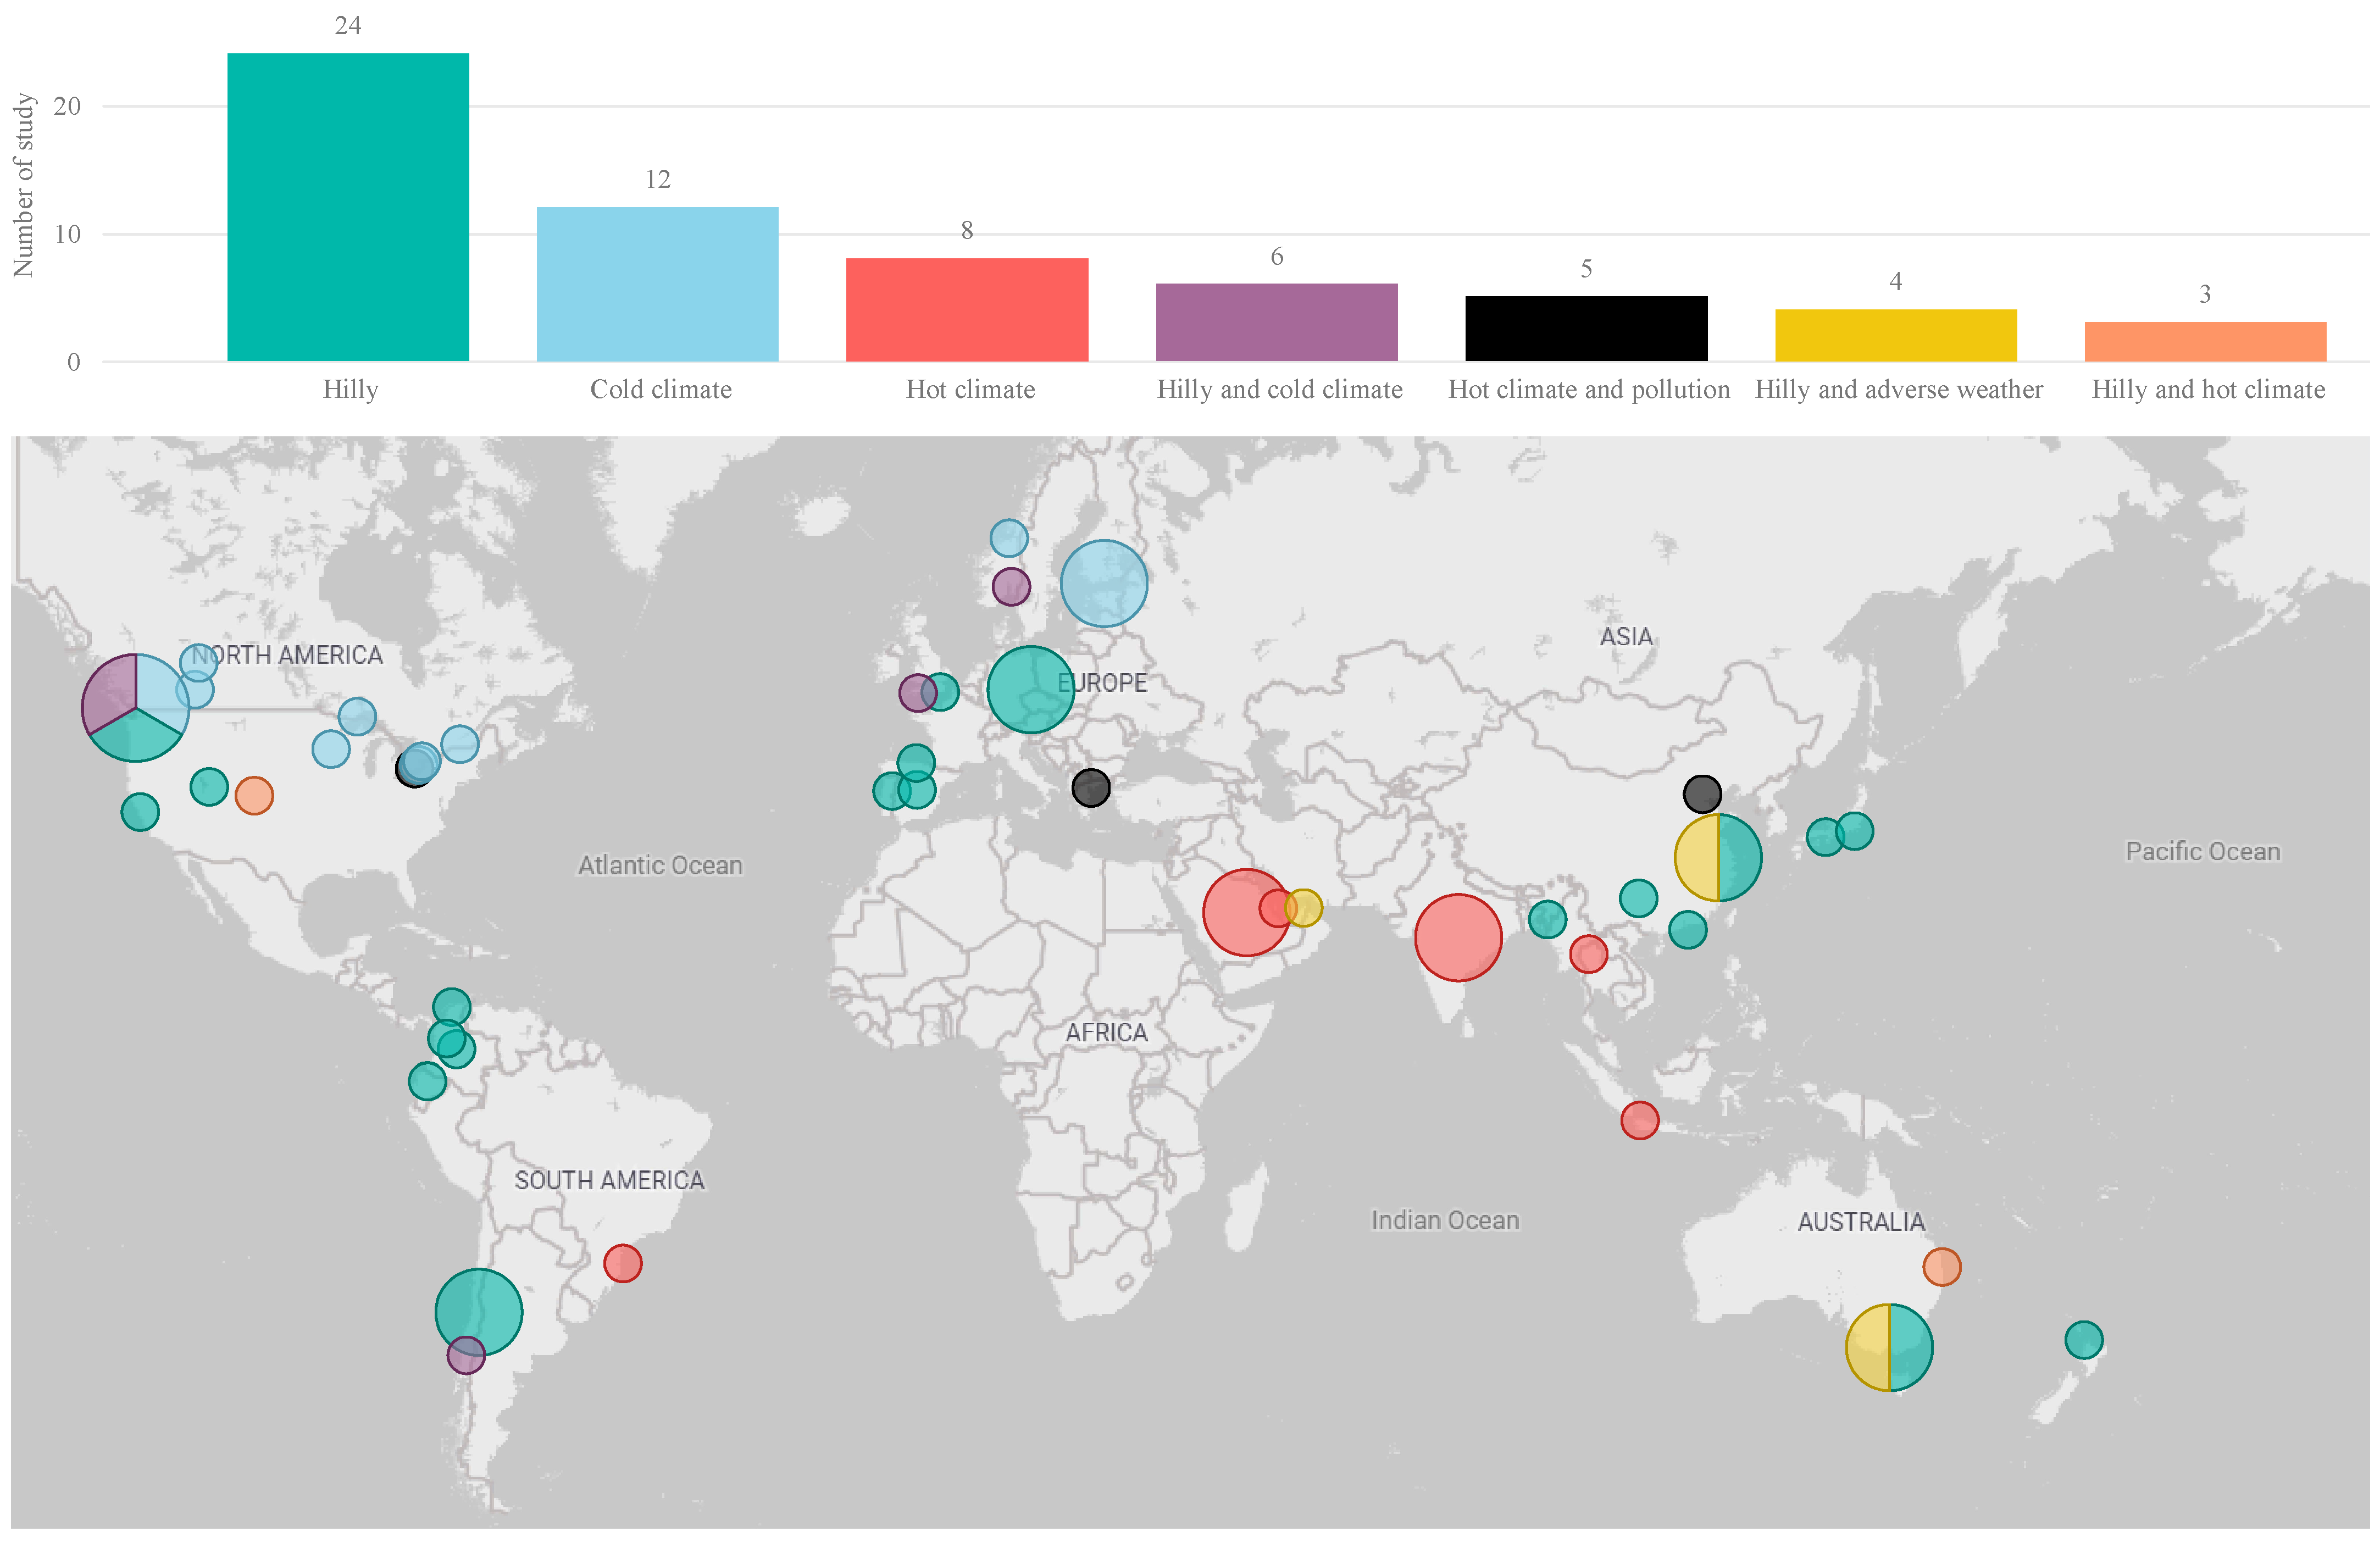This screenshot has height=1543, width=2380.
Task: Click the light blue Cold climate bar
Action: pos(657,284)
